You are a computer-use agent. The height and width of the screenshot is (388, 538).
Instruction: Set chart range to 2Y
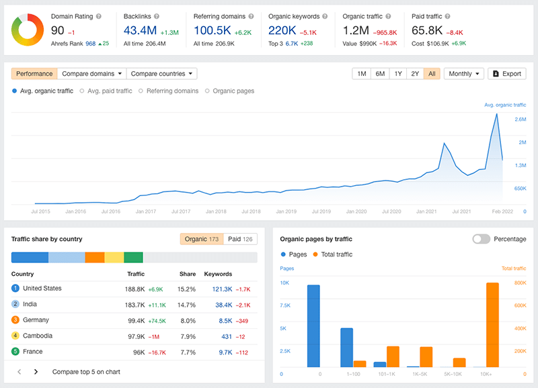[x=415, y=74]
